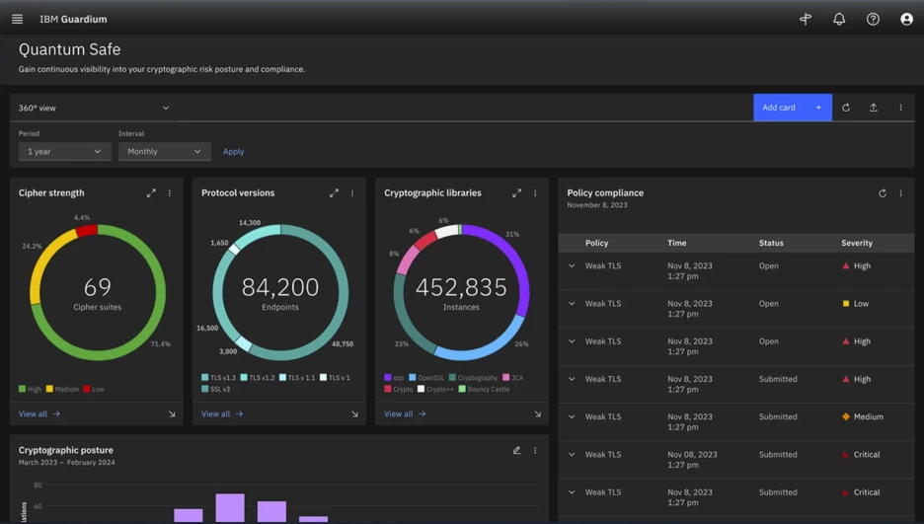Open Cryptographic libraries card overflow menu
Screen dimensions: 924x524
pos(535,193)
